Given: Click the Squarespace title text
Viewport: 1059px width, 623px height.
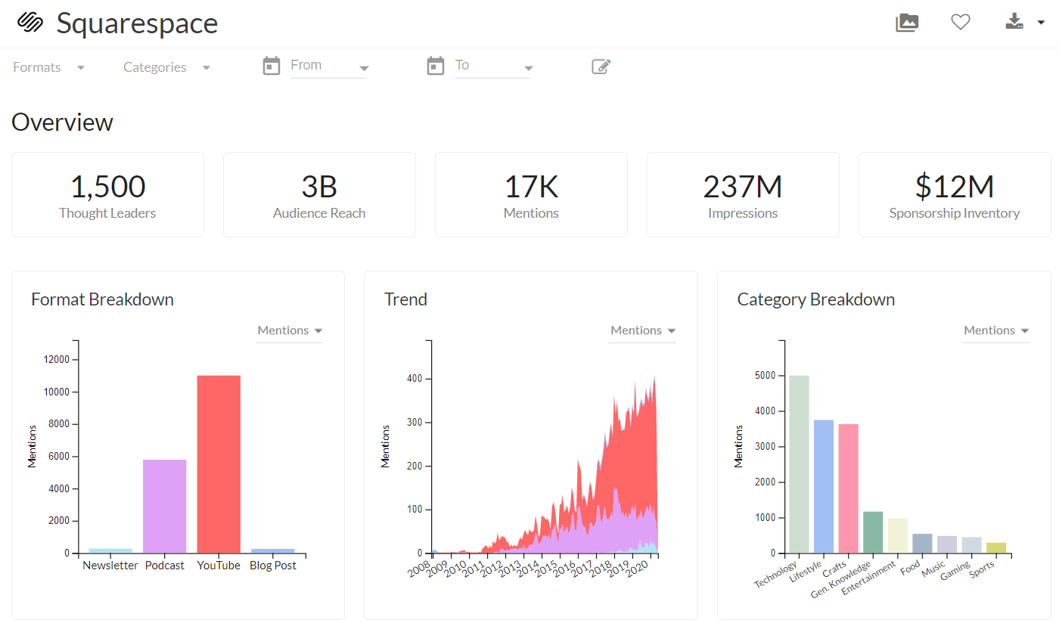Looking at the screenshot, I should tap(137, 23).
